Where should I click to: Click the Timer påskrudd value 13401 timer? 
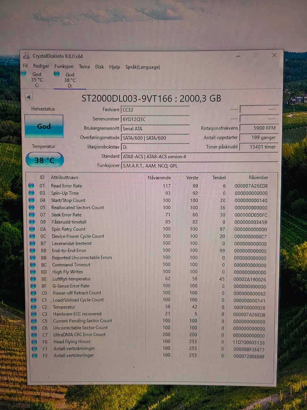(259, 147)
